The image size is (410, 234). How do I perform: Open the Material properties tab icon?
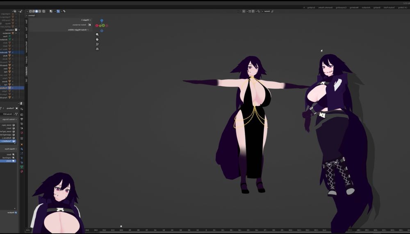pyautogui.click(x=22, y=172)
